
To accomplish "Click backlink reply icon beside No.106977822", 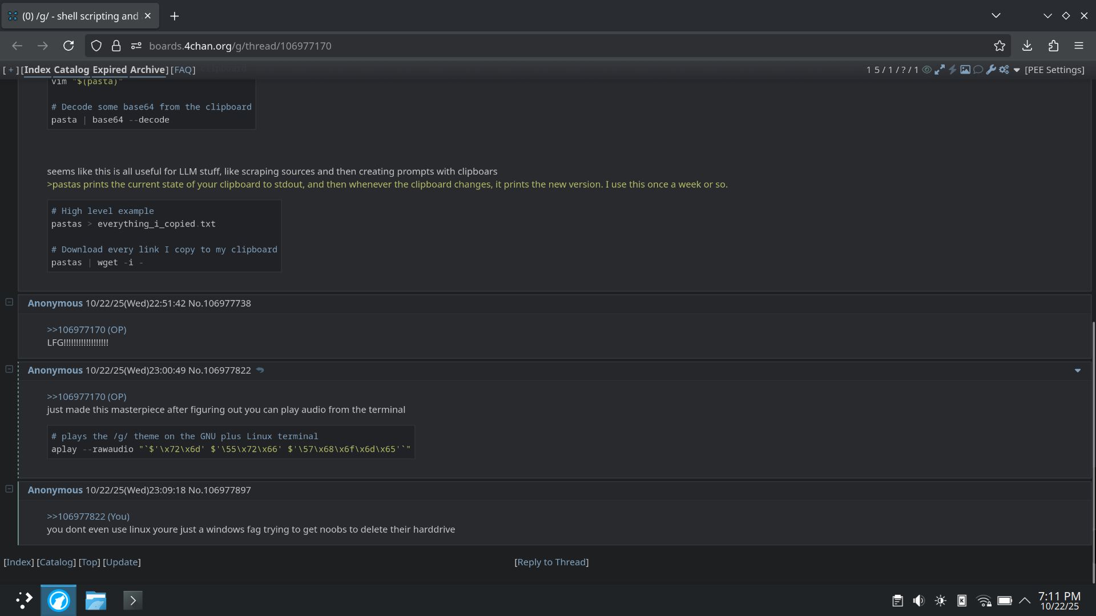I will click(x=260, y=370).
